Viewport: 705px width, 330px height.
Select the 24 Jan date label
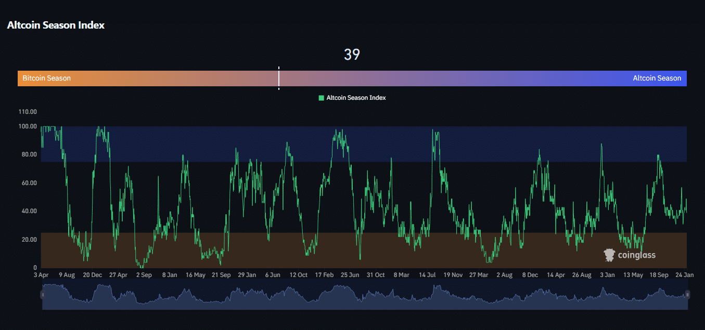coord(685,274)
